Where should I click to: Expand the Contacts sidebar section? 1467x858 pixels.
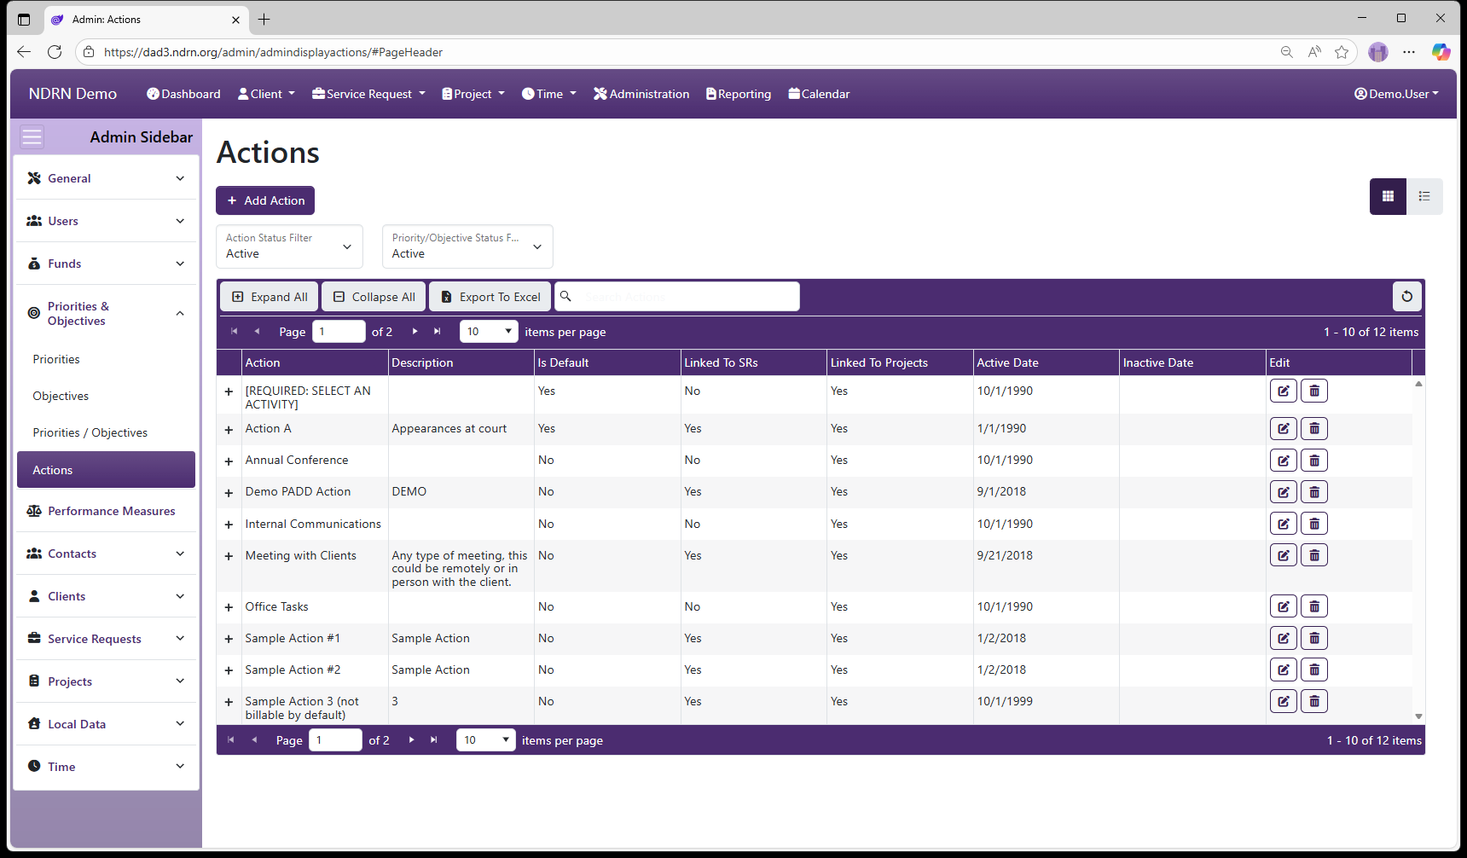point(107,554)
